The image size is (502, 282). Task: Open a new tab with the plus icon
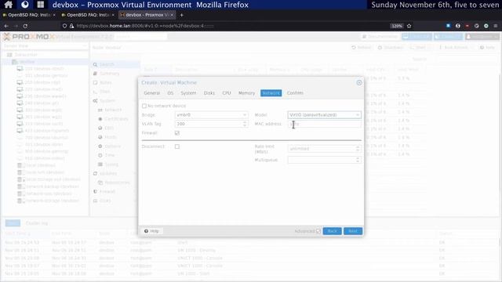point(181,15)
